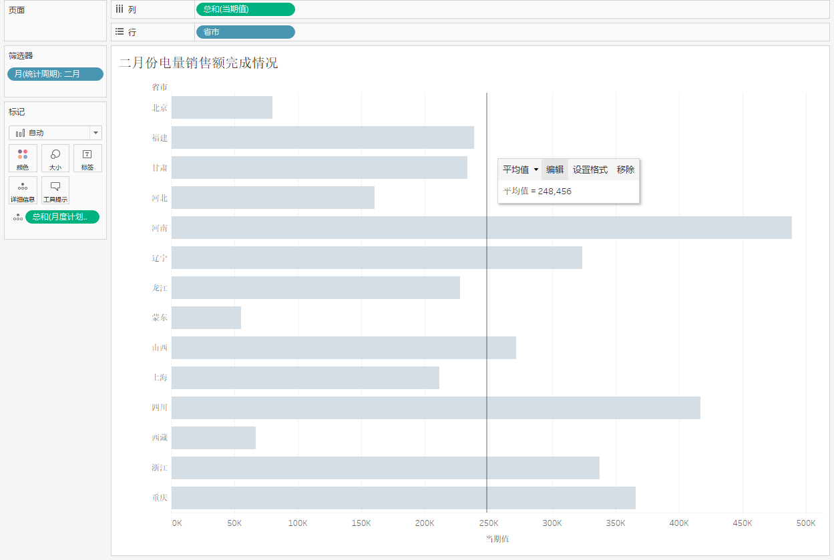Viewport: 834px width, 560px height.
Task: Click the 甘肃 bar in the chart
Action: pyautogui.click(x=319, y=168)
